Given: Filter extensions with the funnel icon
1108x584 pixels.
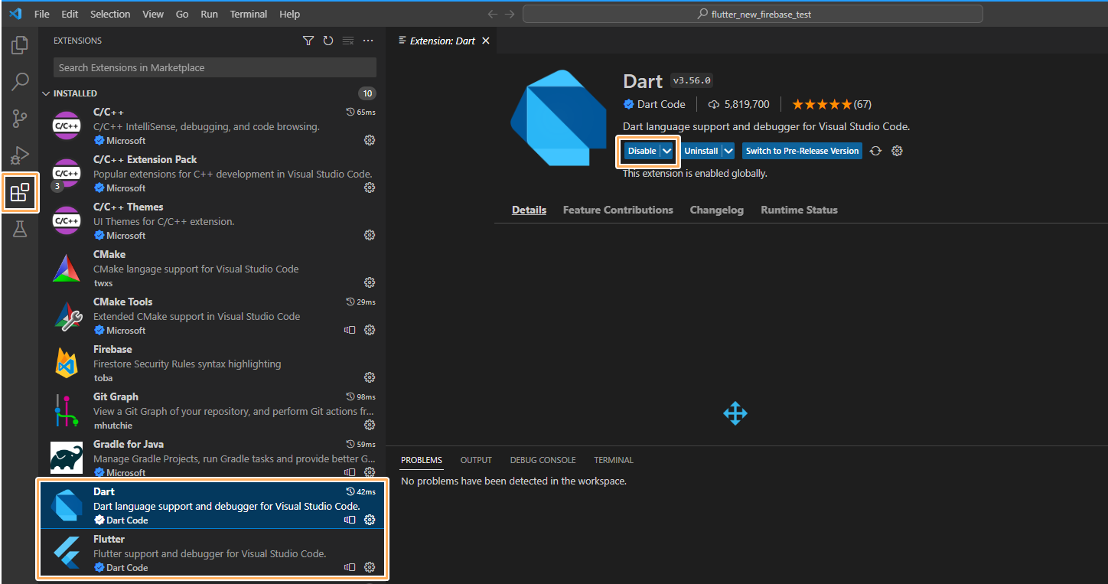Looking at the screenshot, I should point(308,41).
